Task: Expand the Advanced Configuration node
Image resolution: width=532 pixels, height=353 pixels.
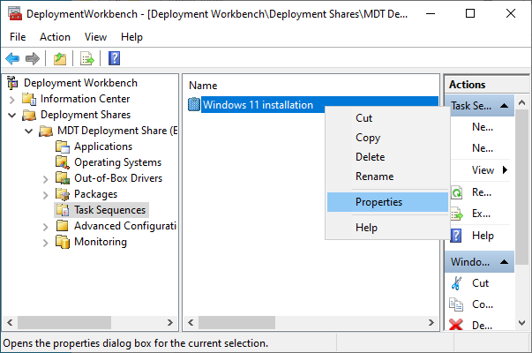Action: tap(46, 227)
